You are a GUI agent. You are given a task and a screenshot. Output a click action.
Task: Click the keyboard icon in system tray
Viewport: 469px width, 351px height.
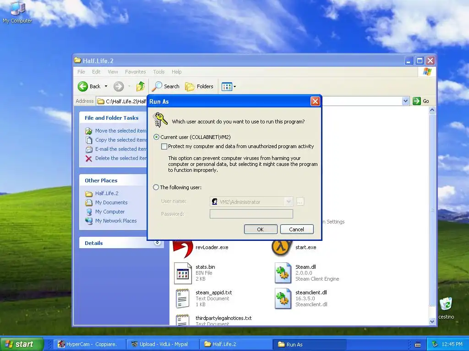pyautogui.click(x=418, y=345)
